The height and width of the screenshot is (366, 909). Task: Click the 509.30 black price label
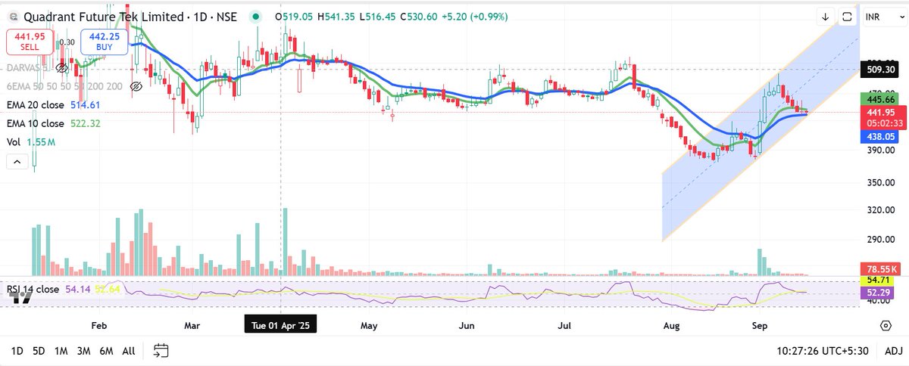(x=879, y=70)
